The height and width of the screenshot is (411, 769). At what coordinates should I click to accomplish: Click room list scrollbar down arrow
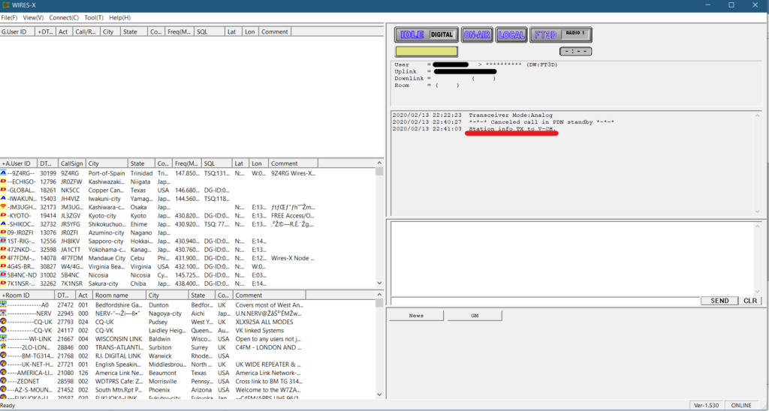[x=379, y=394]
